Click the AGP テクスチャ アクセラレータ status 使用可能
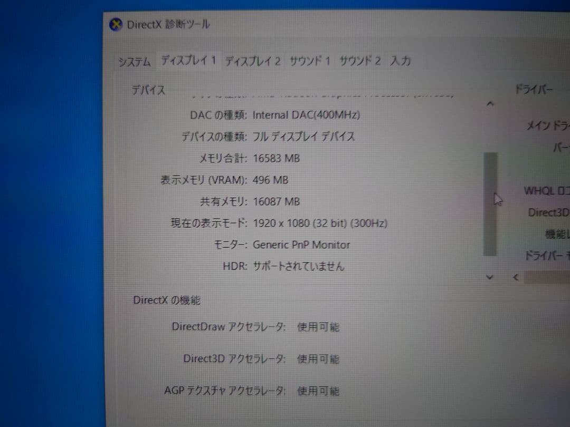Screen dimensions: 570x427 click(318, 391)
